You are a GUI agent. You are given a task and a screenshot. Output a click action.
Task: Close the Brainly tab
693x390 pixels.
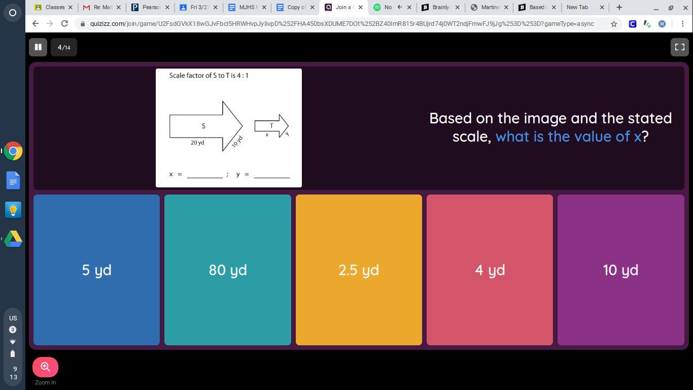(458, 8)
